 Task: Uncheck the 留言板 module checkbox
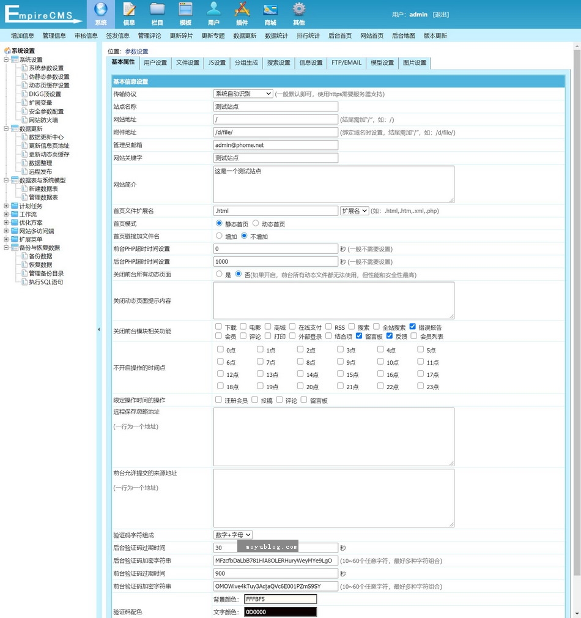359,336
